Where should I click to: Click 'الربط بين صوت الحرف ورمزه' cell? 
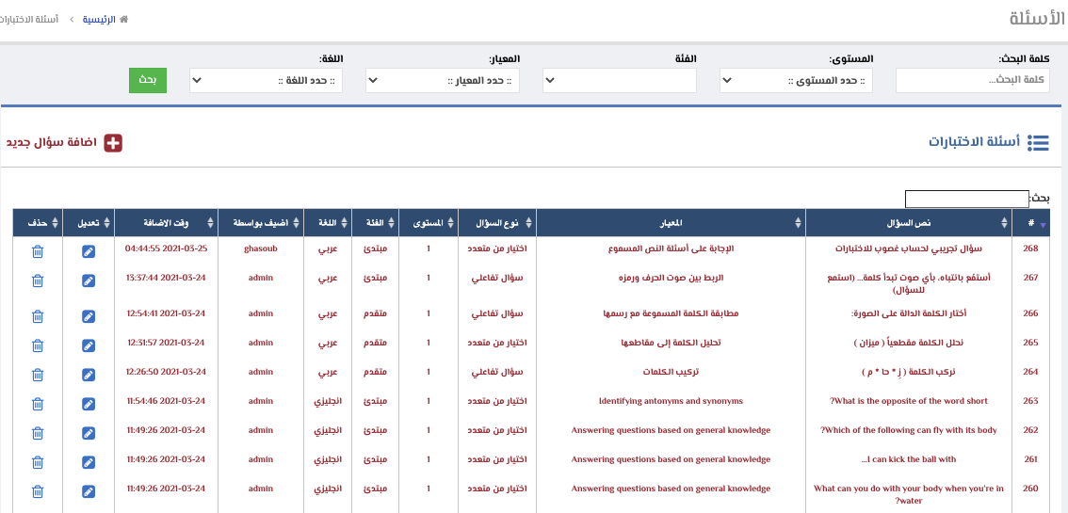click(671, 278)
